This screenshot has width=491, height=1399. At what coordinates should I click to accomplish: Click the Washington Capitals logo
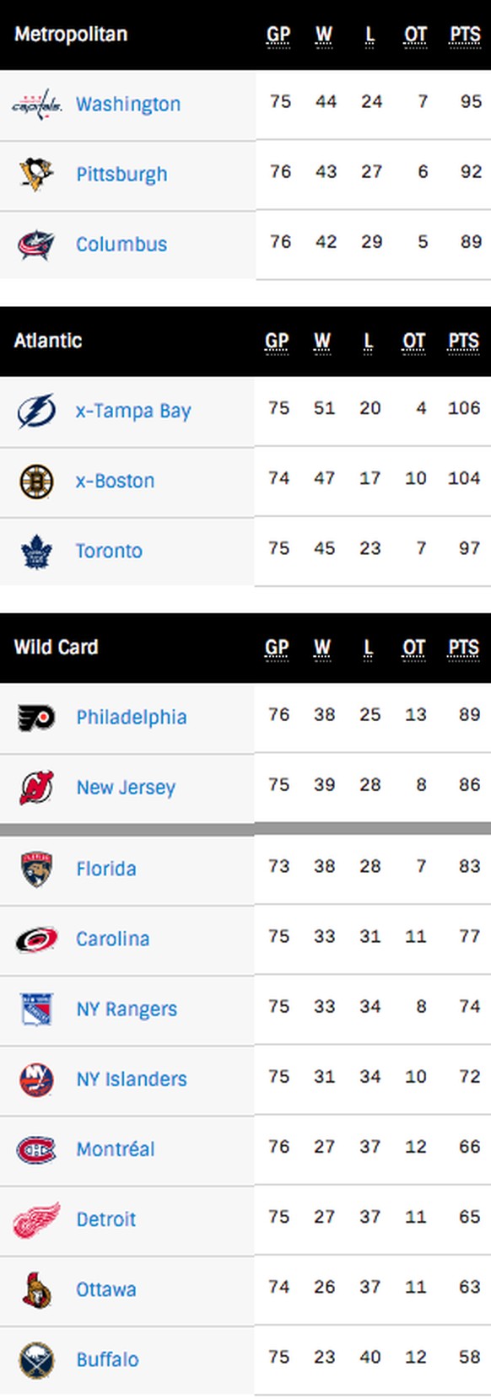pyautogui.click(x=36, y=104)
